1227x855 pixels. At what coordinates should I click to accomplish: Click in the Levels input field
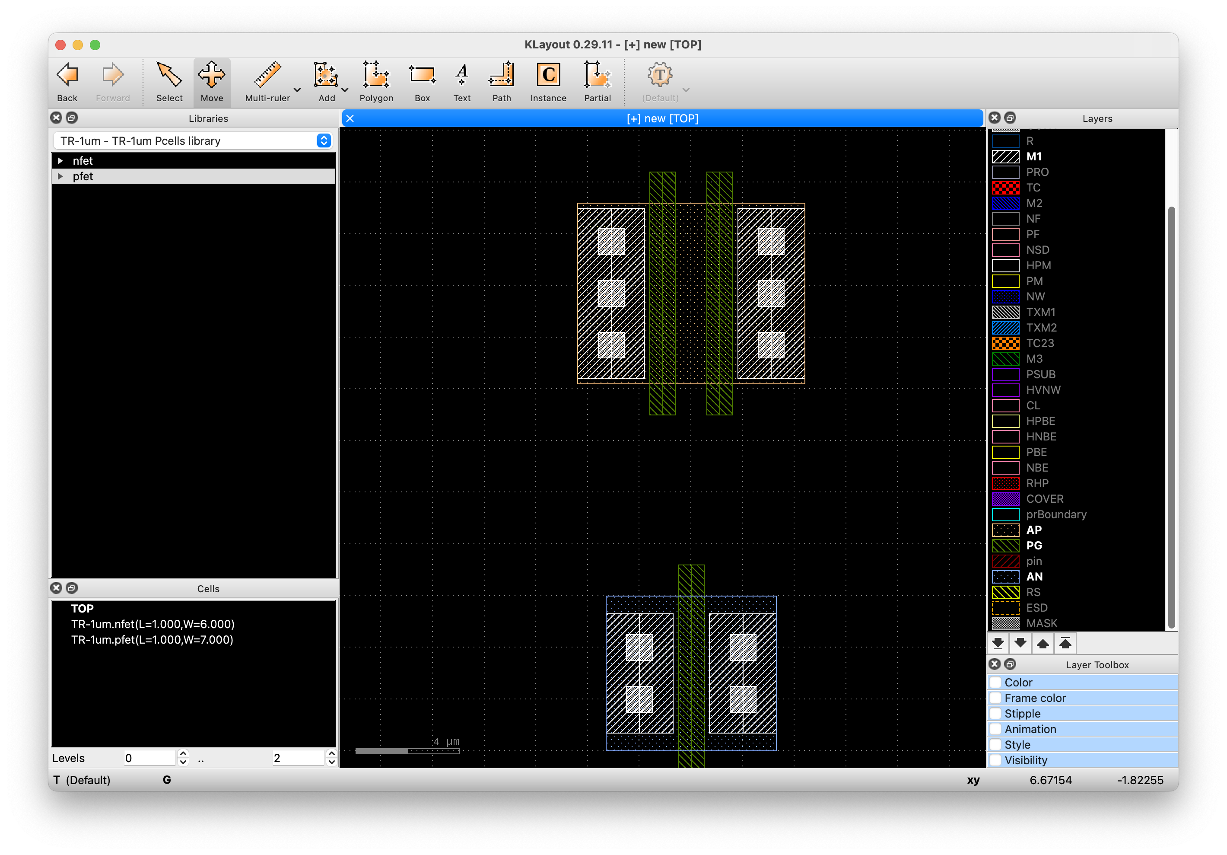pyautogui.click(x=149, y=758)
